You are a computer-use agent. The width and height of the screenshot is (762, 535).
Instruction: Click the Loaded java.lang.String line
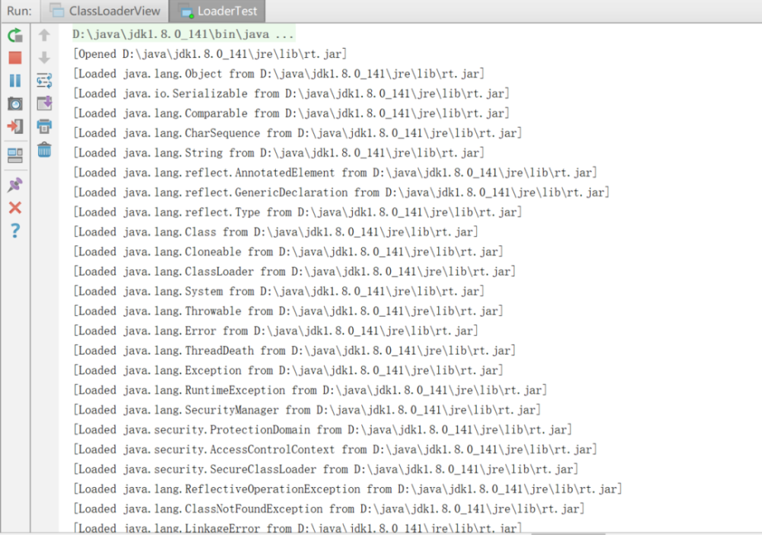click(278, 153)
